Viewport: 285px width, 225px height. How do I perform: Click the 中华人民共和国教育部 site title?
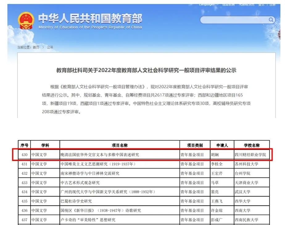click(x=90, y=19)
